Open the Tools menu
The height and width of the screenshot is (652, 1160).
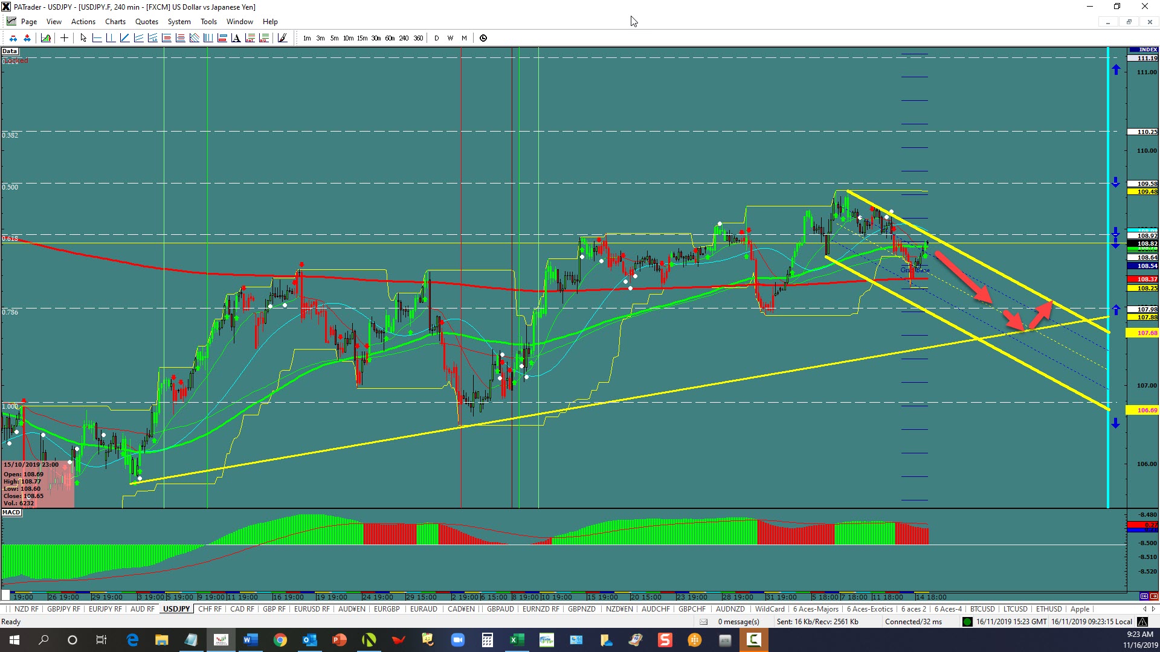point(208,22)
